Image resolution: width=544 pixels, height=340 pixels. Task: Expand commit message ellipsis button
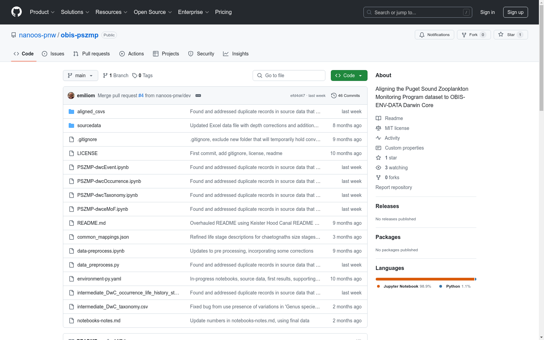(x=198, y=96)
